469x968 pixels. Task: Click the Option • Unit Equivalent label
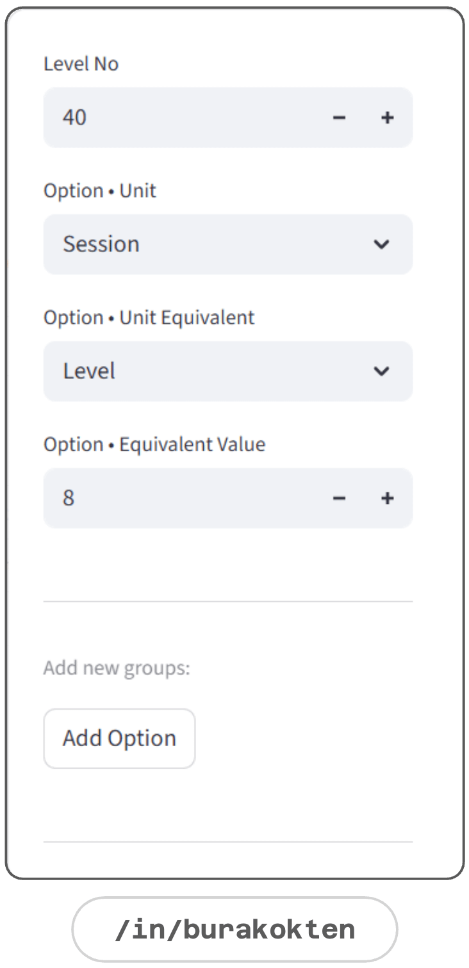[x=149, y=318]
